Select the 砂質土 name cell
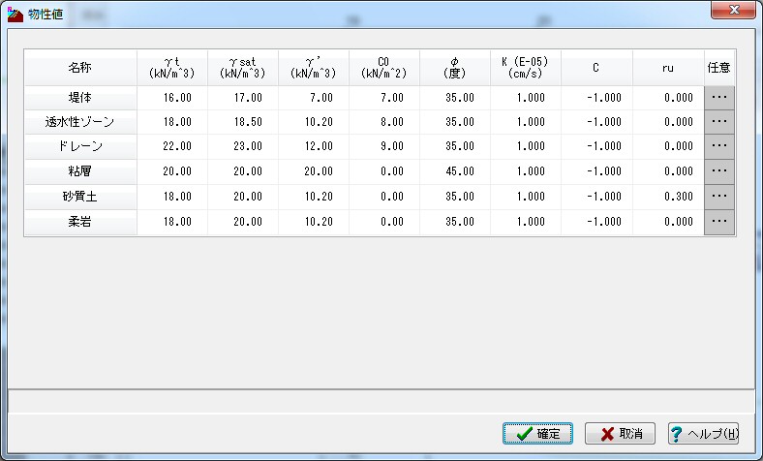Screen dimensions: 763x461 pyautogui.click(x=80, y=197)
